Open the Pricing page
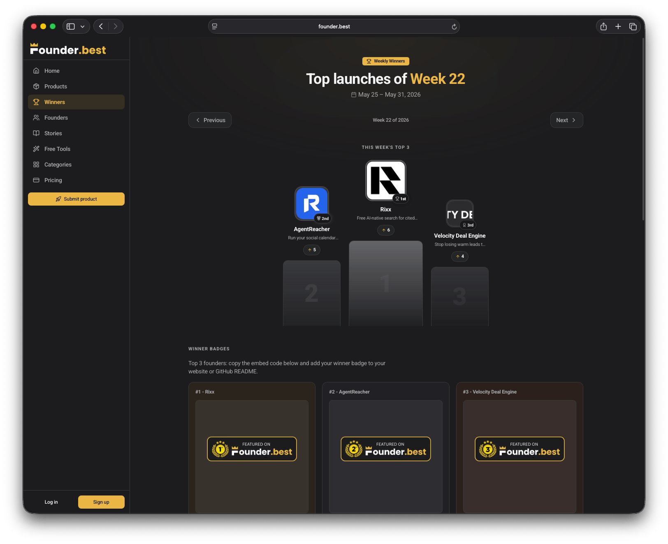The image size is (668, 544). [76, 180]
